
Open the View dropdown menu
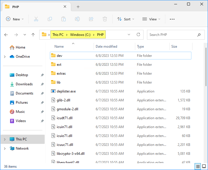pyautogui.click(x=151, y=19)
